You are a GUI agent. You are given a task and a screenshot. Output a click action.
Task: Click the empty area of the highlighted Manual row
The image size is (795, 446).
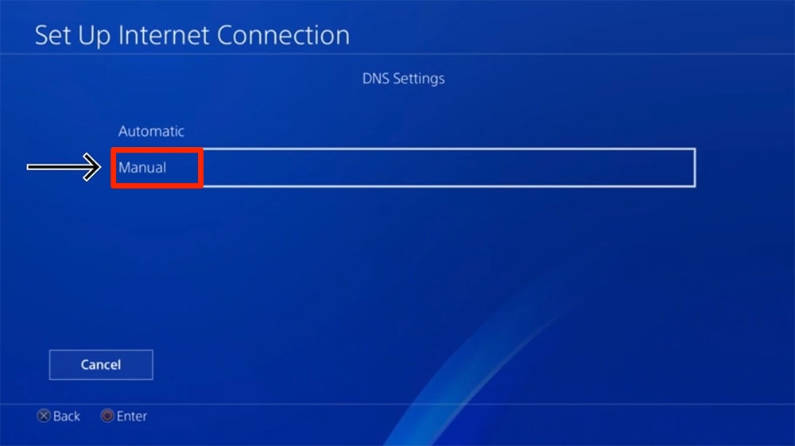(x=448, y=168)
